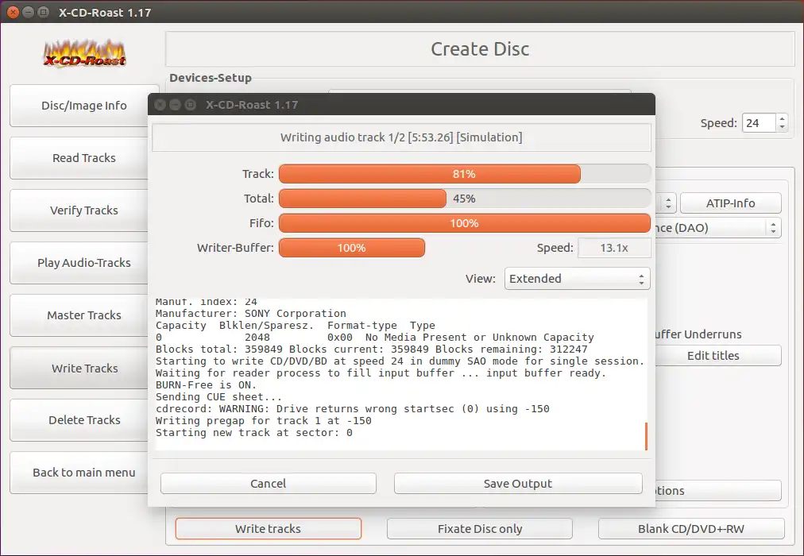This screenshot has width=804, height=556.
Task: Open the View dropdown set to Extended
Action: coord(577,278)
